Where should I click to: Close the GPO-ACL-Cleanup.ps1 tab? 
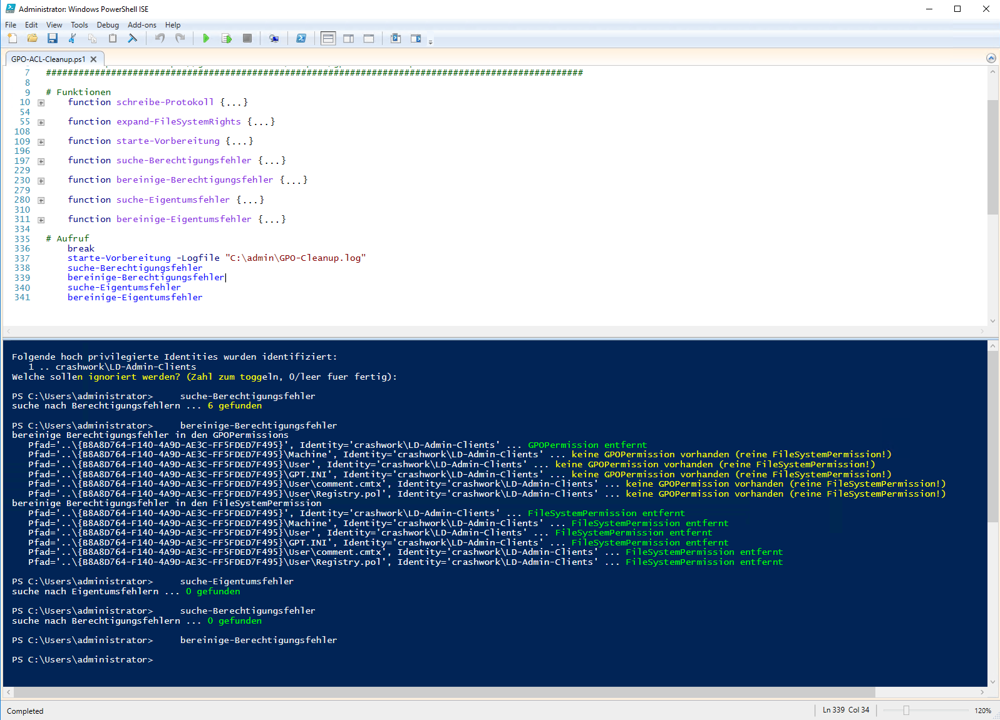93,59
